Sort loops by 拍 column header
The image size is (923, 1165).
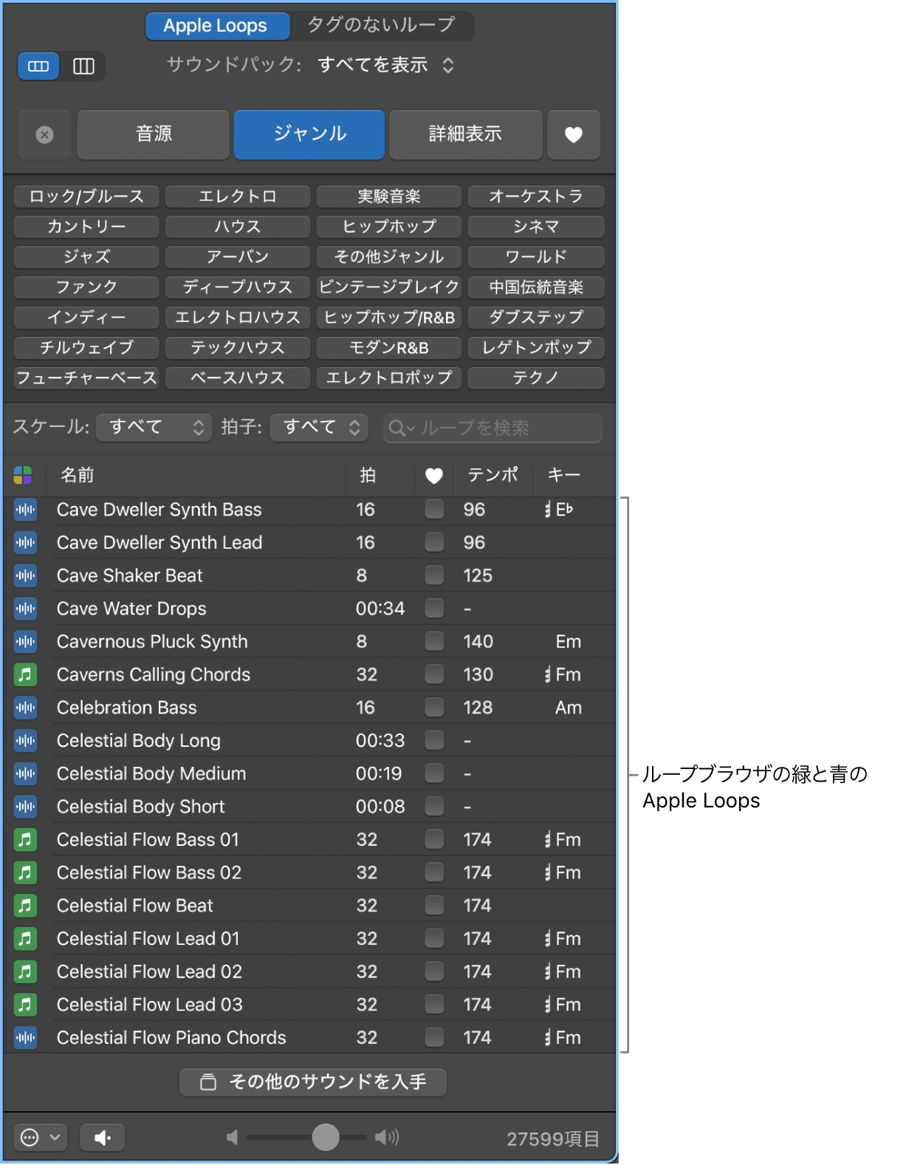[368, 476]
